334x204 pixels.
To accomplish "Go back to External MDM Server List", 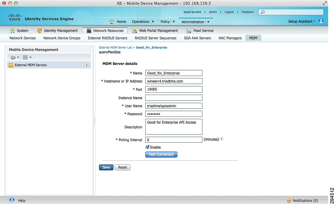I will (x=115, y=47).
